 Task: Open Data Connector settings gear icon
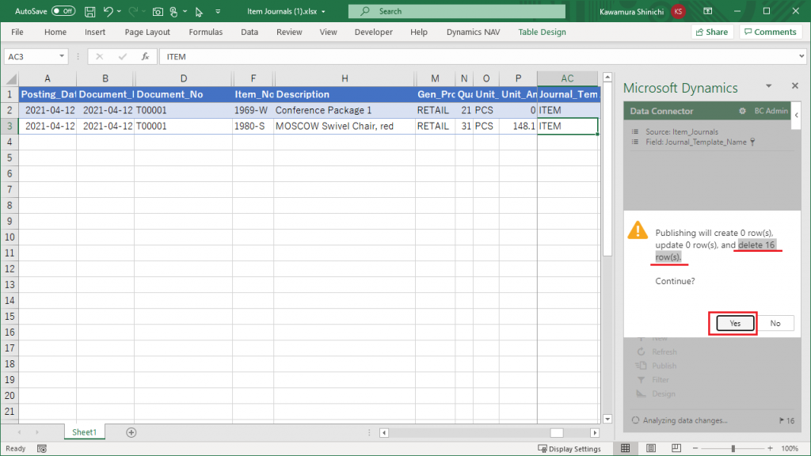742,111
